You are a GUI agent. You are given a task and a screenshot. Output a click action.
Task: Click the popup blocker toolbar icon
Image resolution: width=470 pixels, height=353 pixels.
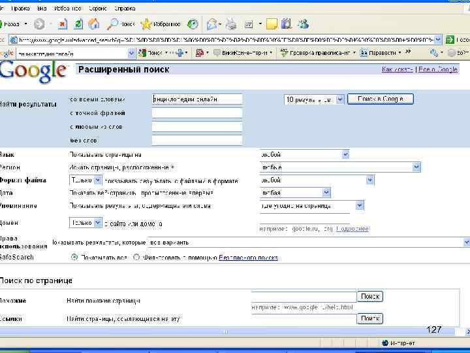[200, 53]
